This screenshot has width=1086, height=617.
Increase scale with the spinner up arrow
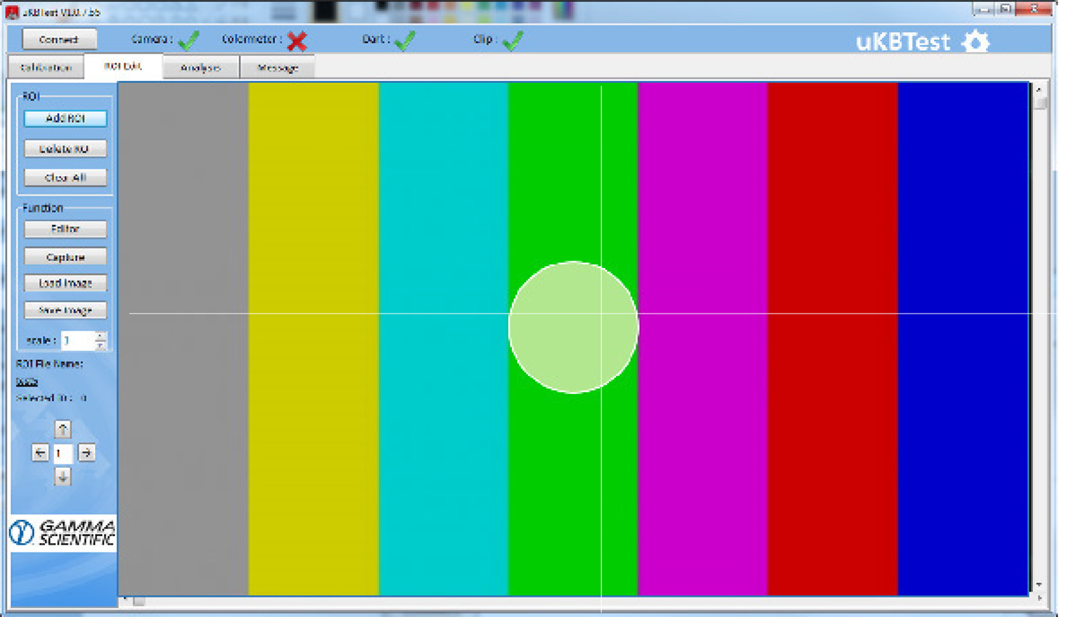click(x=101, y=336)
